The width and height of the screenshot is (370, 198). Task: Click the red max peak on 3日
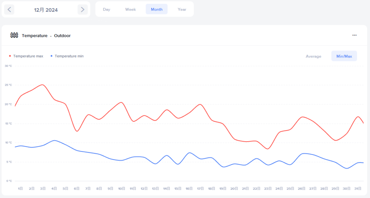[x=43, y=85]
